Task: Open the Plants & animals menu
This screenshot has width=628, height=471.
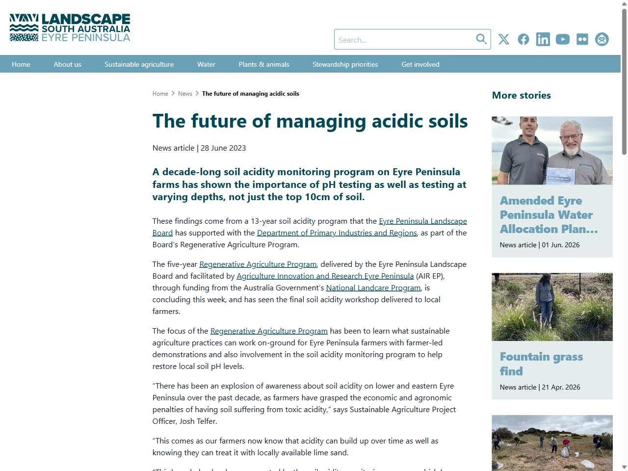Action: [264, 64]
